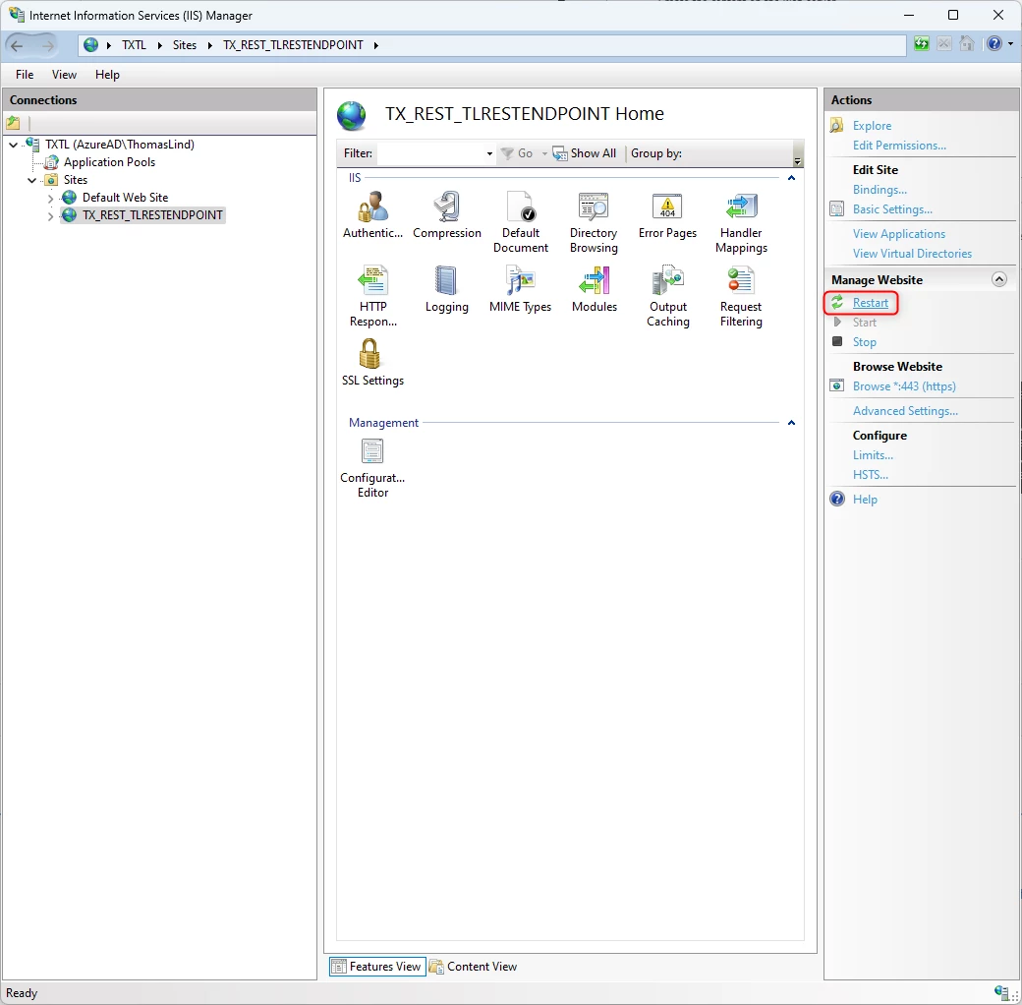Click the Refresh Page icon in address bar
This screenshot has width=1022, height=1005.
pos(921,43)
